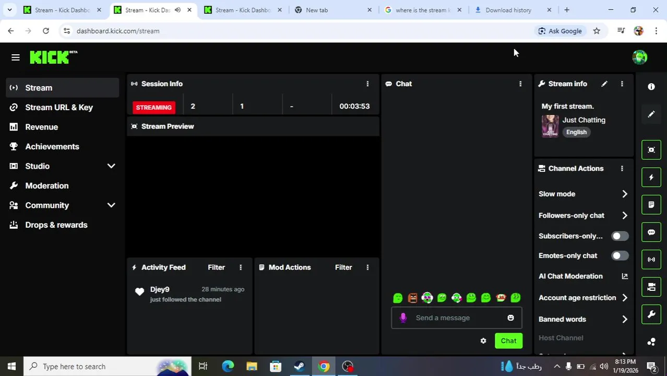Toggle the Stream info wrench icon in the right rail
This screenshot has height=376, width=667.
tap(651, 314)
